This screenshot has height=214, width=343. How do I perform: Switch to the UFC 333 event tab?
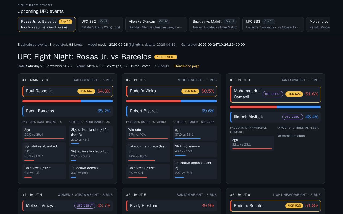(273, 24)
